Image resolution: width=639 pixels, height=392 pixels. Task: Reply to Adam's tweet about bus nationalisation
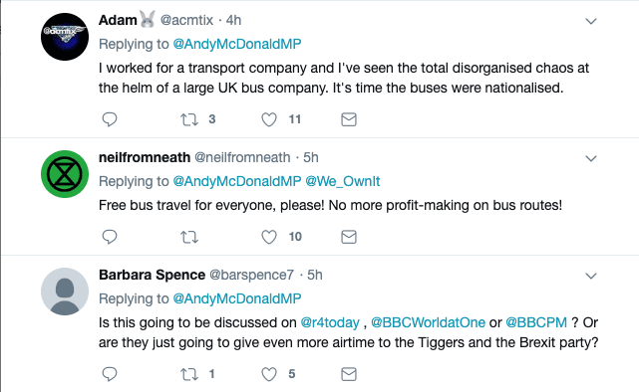coord(110,119)
